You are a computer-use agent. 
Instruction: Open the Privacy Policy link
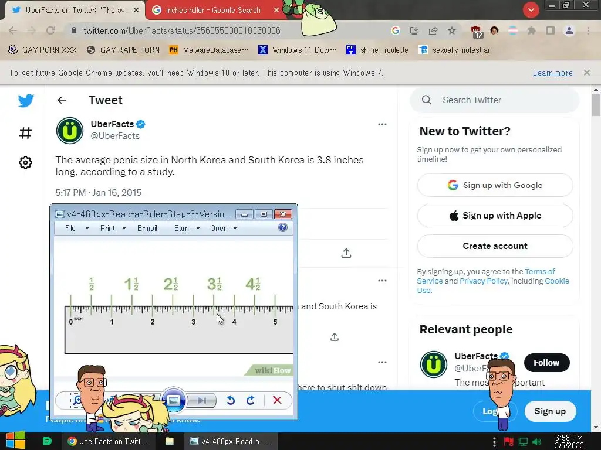pyautogui.click(x=483, y=281)
